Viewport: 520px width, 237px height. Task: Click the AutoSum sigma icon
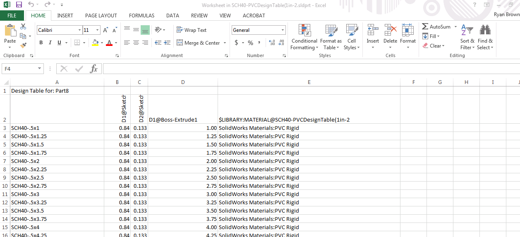coord(425,26)
